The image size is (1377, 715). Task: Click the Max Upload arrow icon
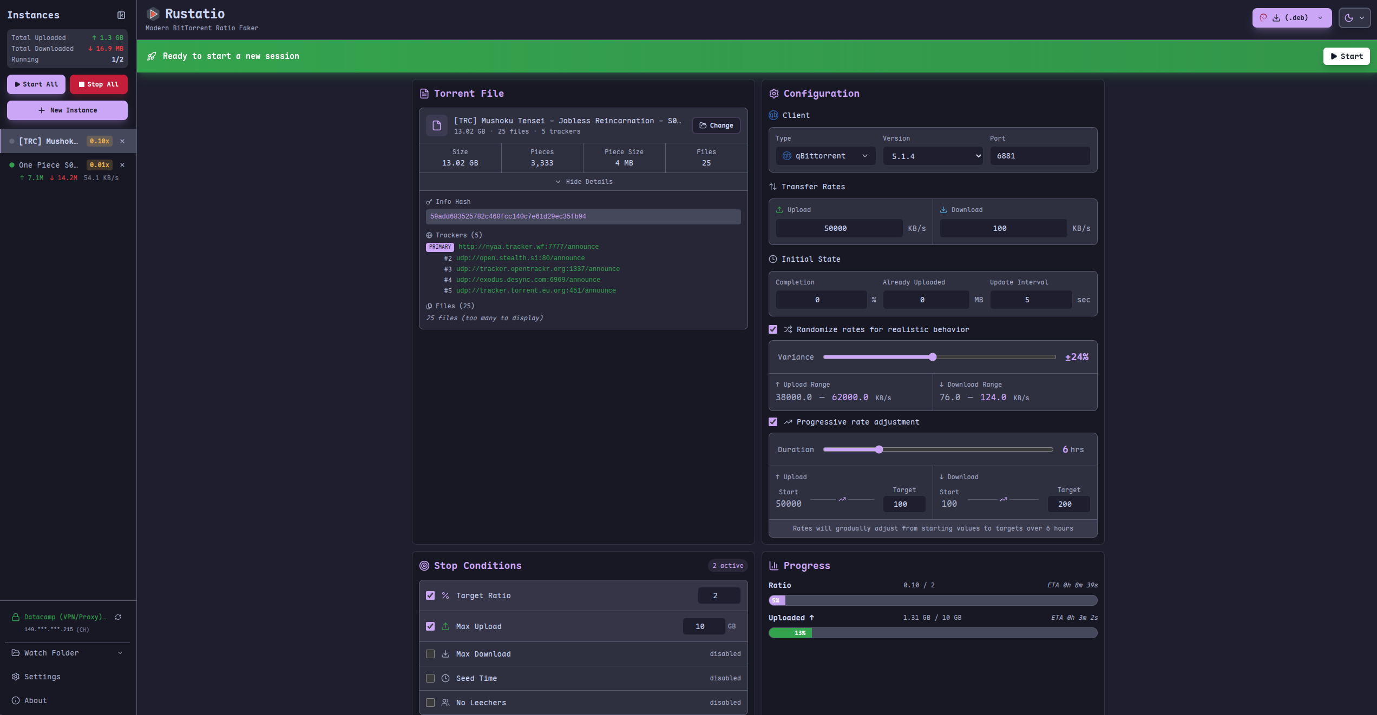pyautogui.click(x=445, y=626)
